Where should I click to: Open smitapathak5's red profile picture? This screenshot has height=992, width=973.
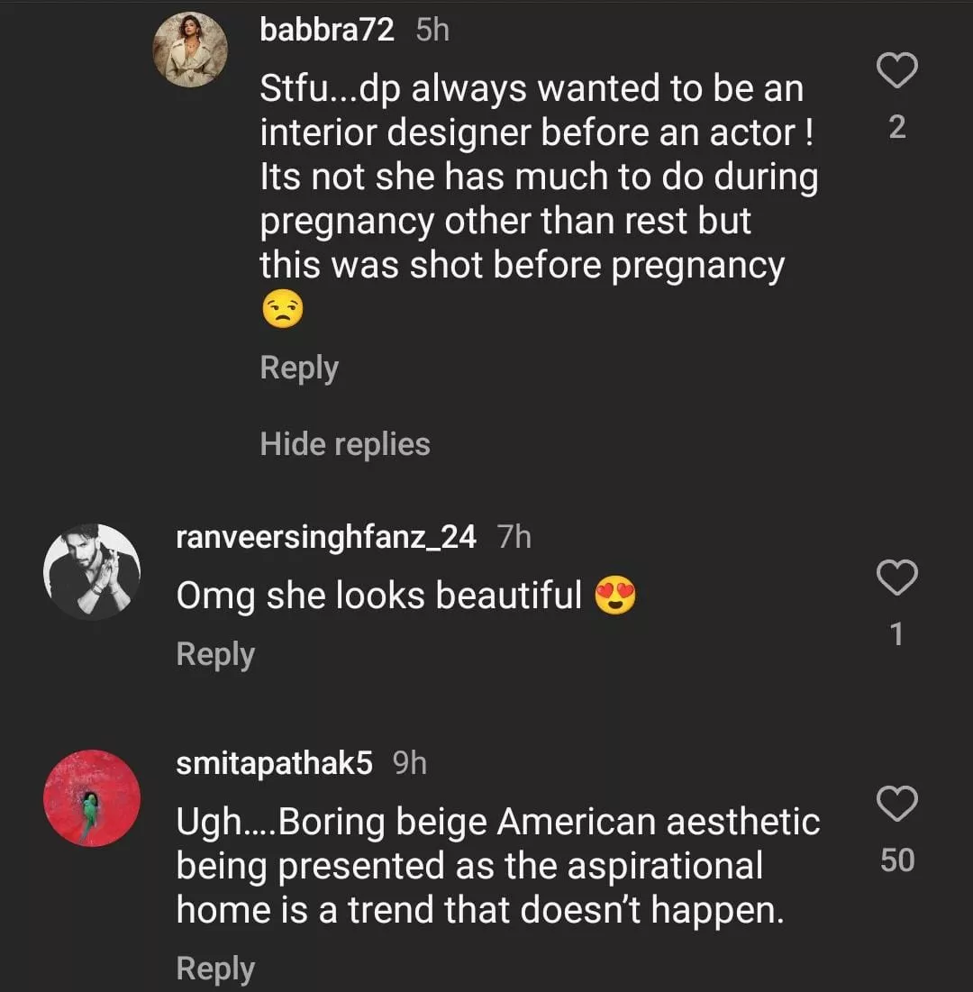92,797
